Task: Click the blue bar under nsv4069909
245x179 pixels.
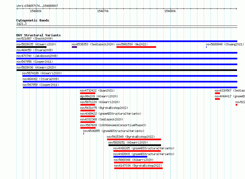Action: point(130,157)
